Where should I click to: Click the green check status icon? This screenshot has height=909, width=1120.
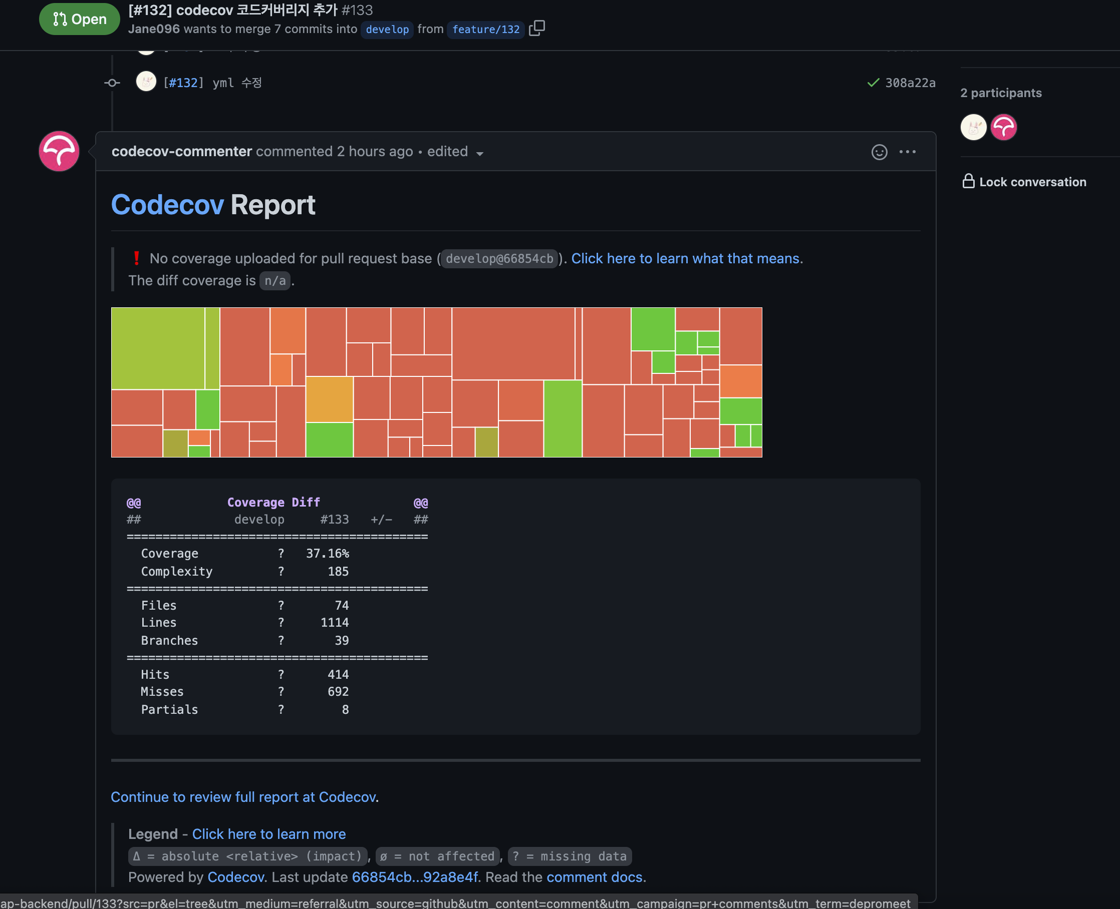873,83
